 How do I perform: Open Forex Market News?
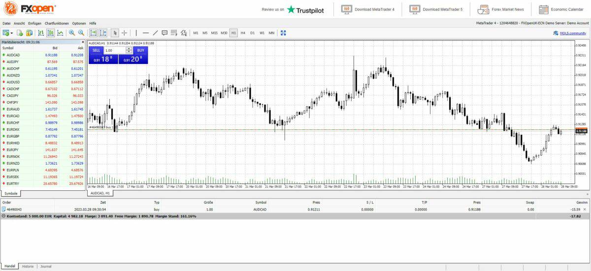pos(501,9)
